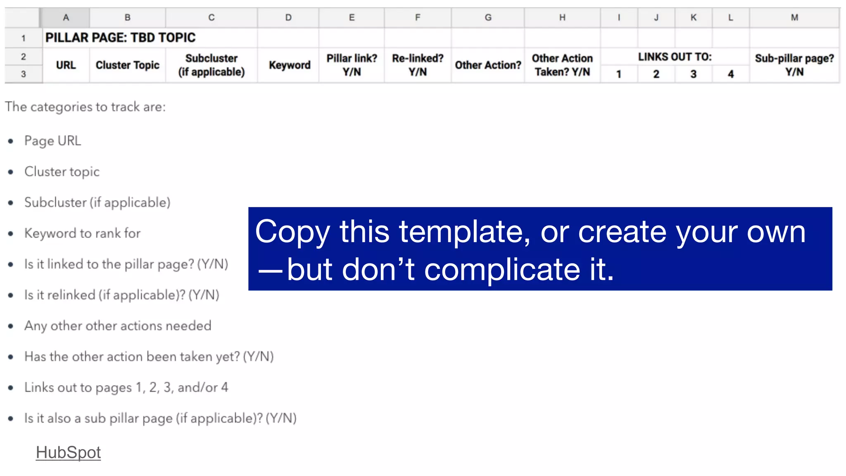Click the 'URL' header cell
This screenshot has height=476, width=846.
point(66,65)
